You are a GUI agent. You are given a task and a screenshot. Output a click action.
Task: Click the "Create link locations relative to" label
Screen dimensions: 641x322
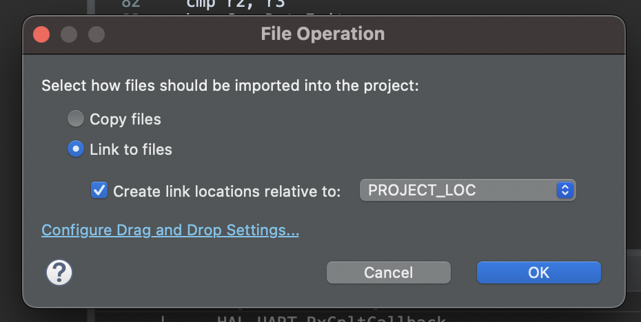pyautogui.click(x=227, y=191)
